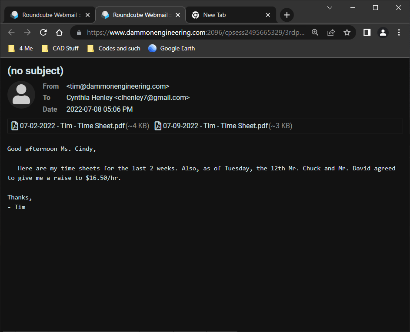Click the sender's contact avatar photo
Image resolution: width=410 pixels, height=332 pixels.
pyautogui.click(x=21, y=94)
